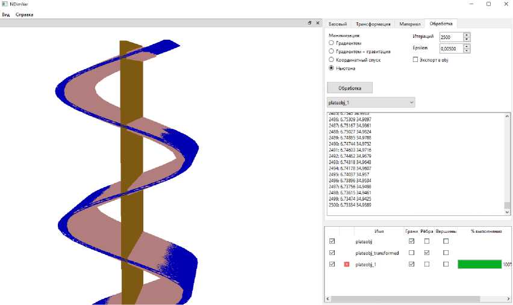
Task: Float the 3D viewport panel with its undock icon
Action: coord(309,23)
